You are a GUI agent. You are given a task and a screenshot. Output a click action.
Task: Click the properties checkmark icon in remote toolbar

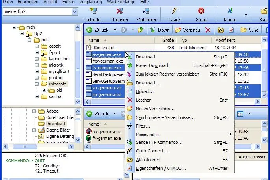pyautogui.click(x=231, y=30)
